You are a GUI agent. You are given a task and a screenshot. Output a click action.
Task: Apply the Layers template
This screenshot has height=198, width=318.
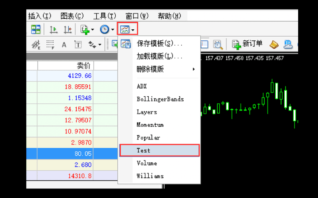tap(159, 112)
